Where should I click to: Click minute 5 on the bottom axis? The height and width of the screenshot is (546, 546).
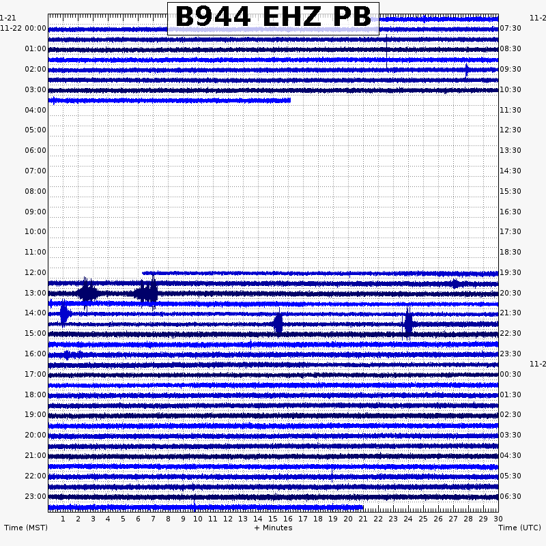123,519
